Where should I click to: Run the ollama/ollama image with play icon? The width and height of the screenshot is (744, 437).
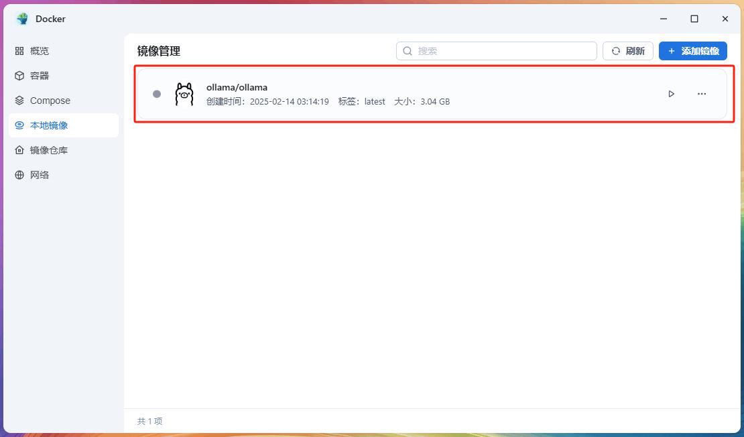671,94
